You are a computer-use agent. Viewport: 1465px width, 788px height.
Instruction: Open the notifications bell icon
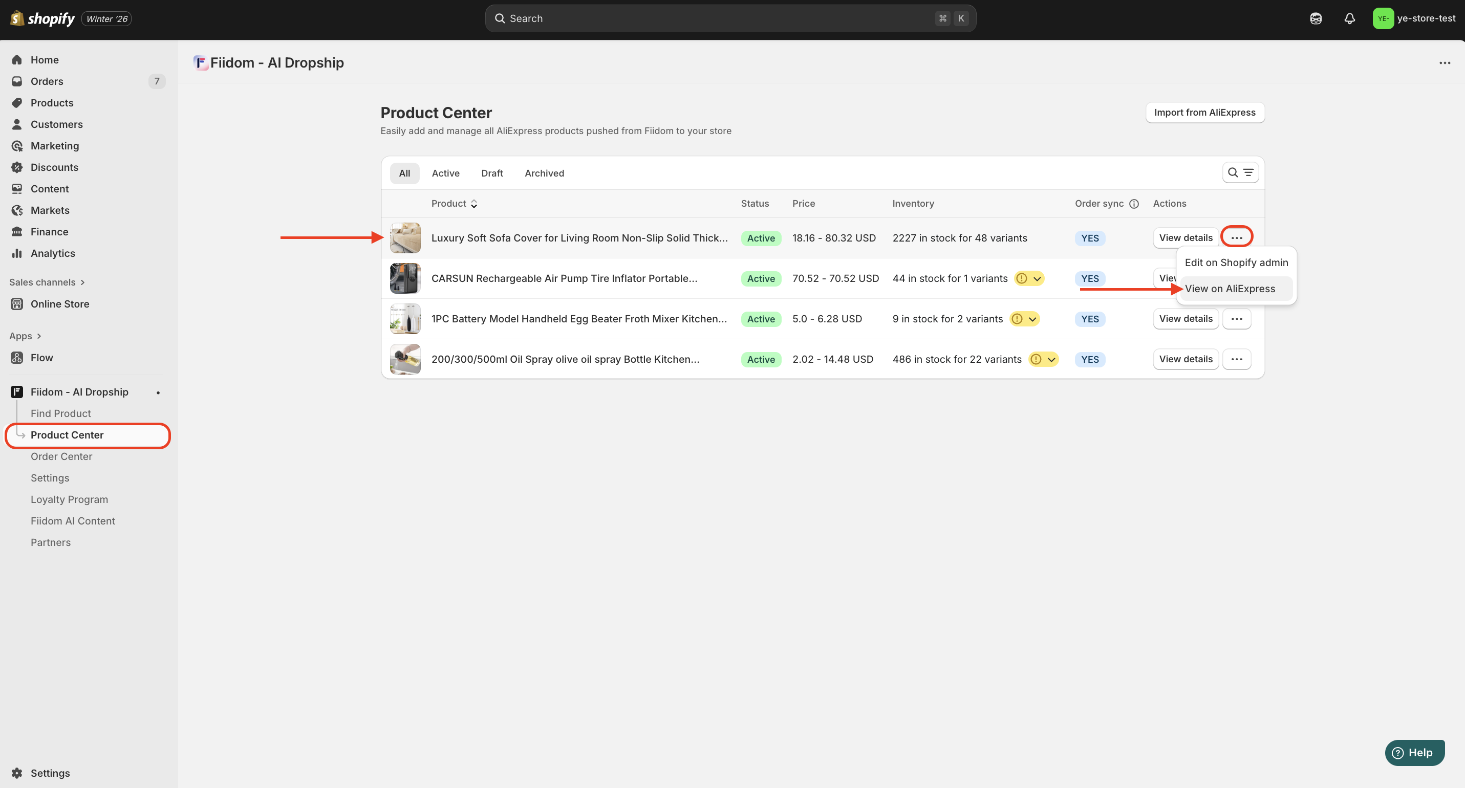coord(1349,19)
